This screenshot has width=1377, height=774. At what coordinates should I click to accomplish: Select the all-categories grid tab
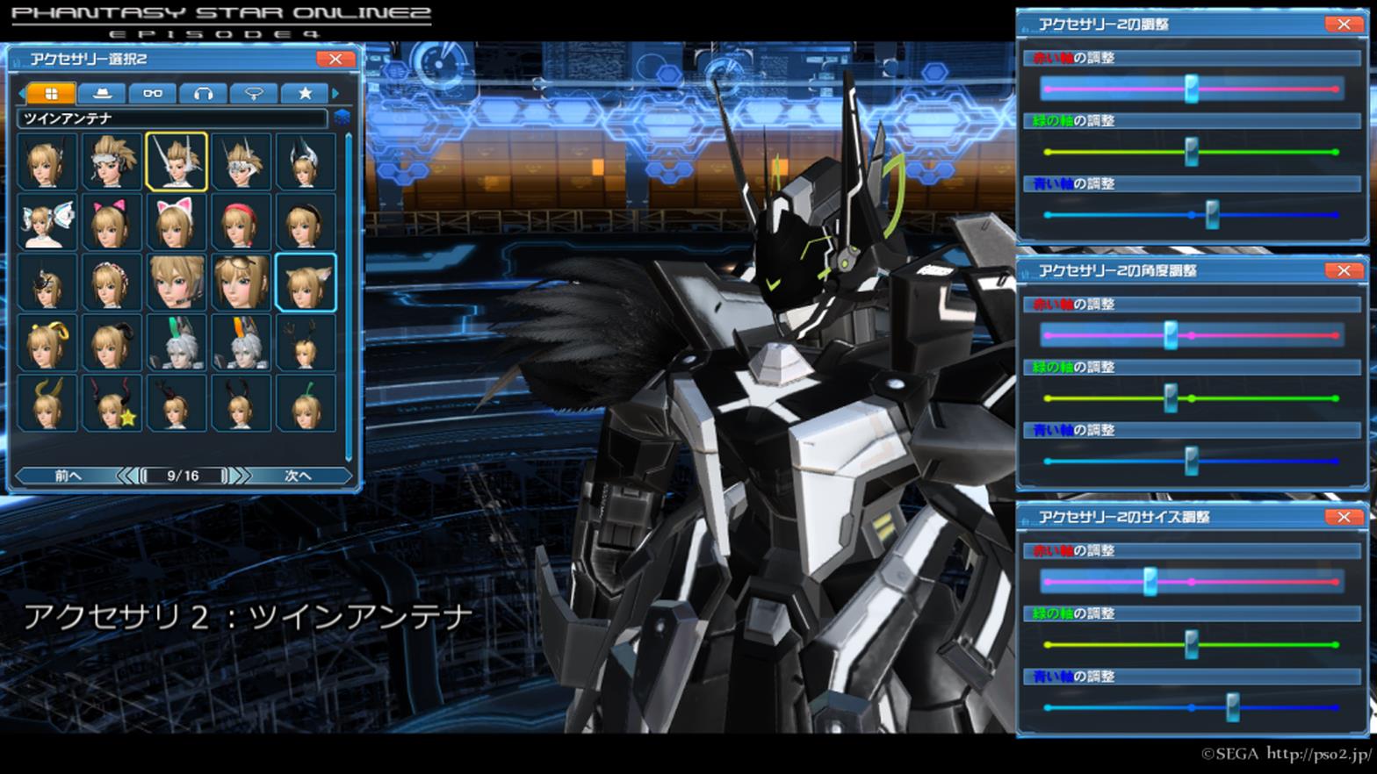pos(51,93)
